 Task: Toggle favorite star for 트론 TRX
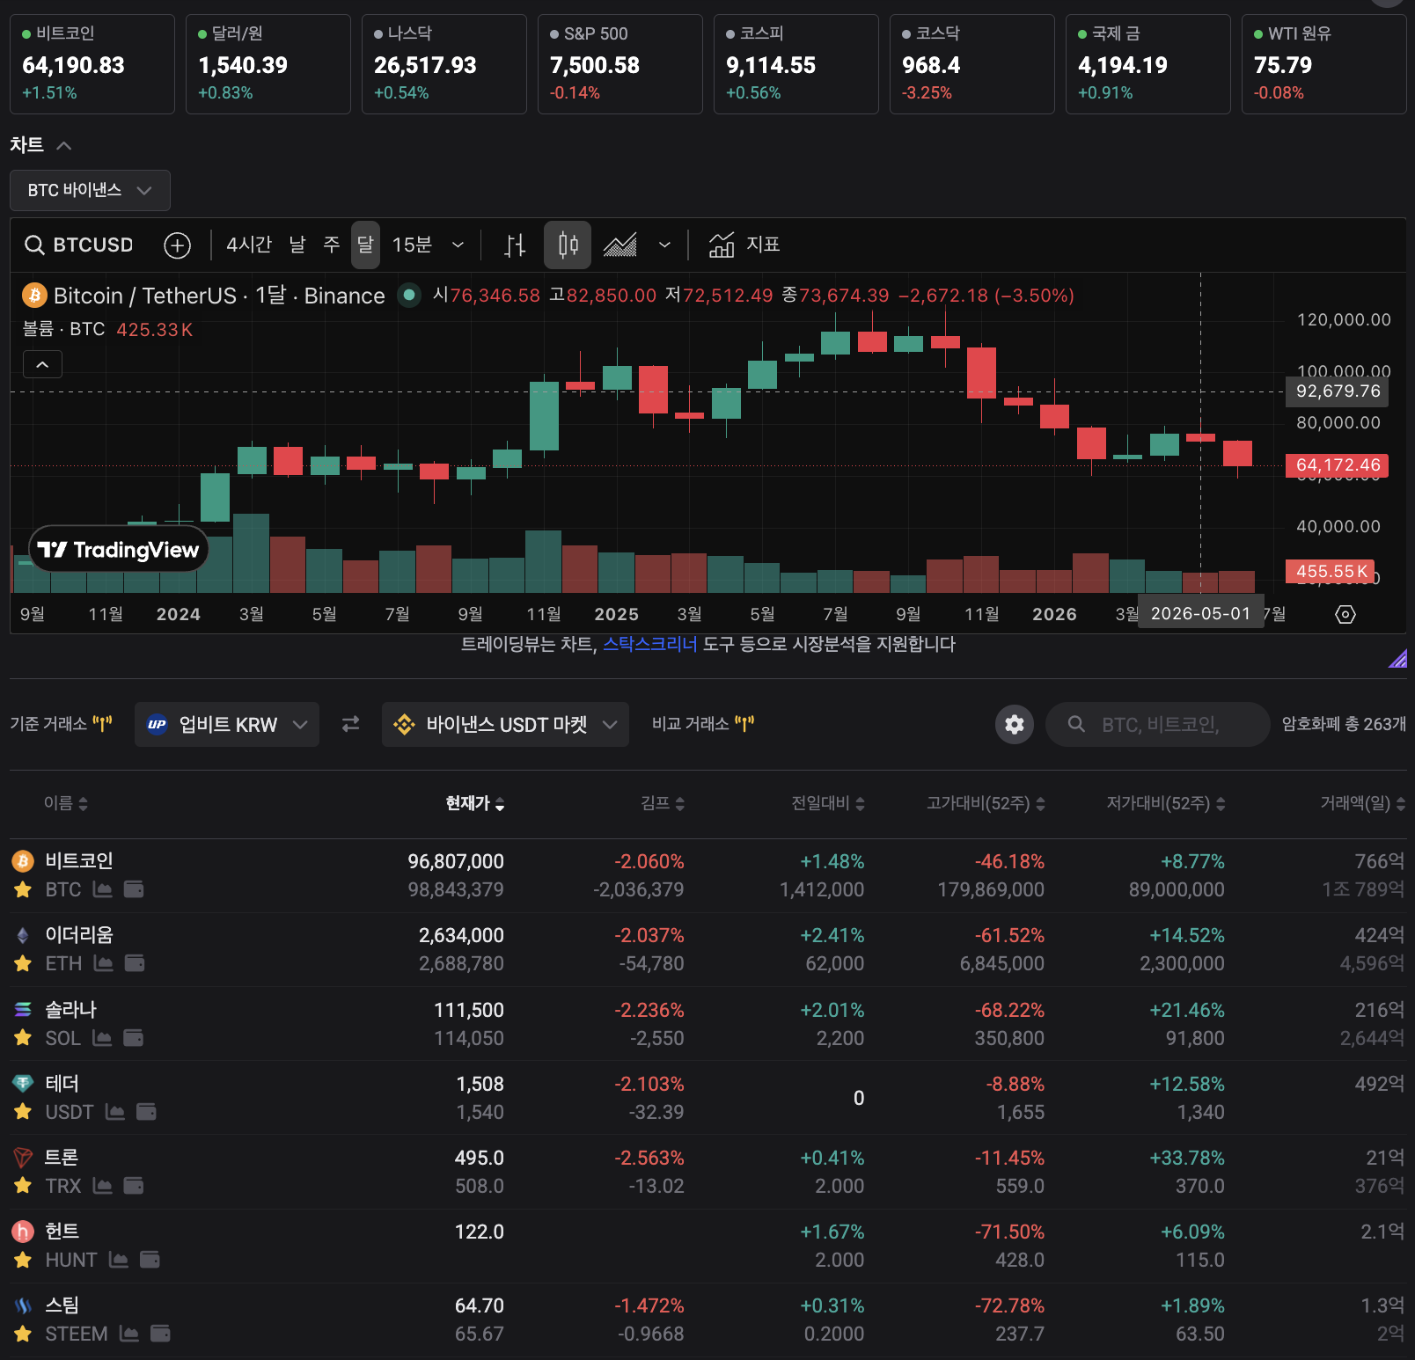click(x=23, y=1186)
